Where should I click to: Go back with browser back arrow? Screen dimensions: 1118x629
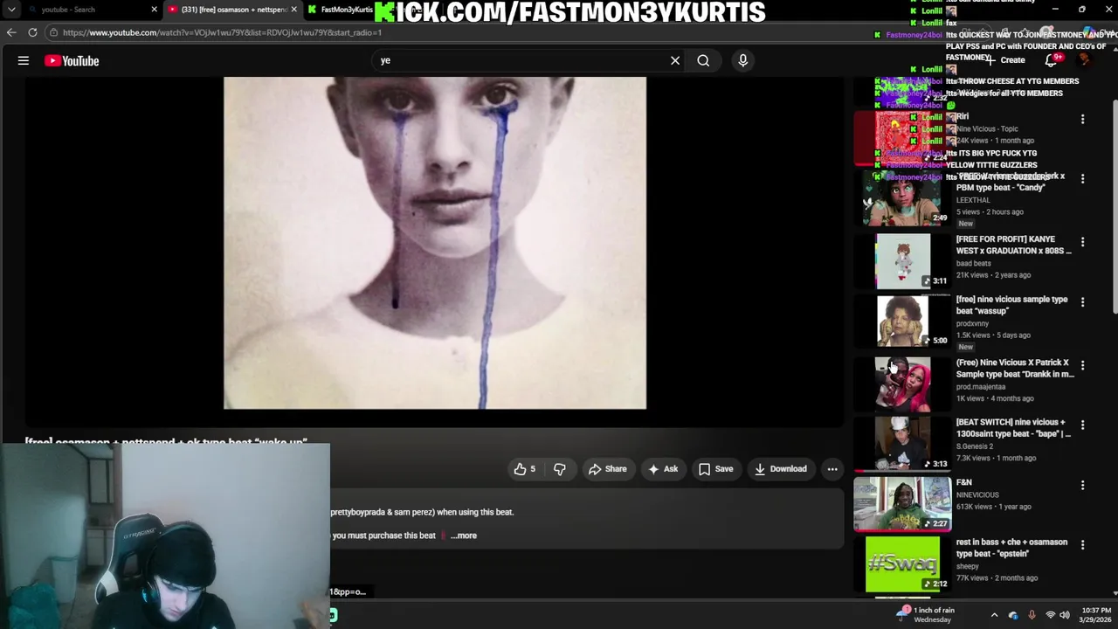(x=11, y=32)
